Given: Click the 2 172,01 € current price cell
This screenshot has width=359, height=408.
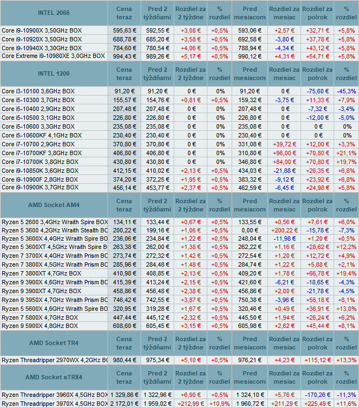Looking at the screenshot, I should (125, 404).
